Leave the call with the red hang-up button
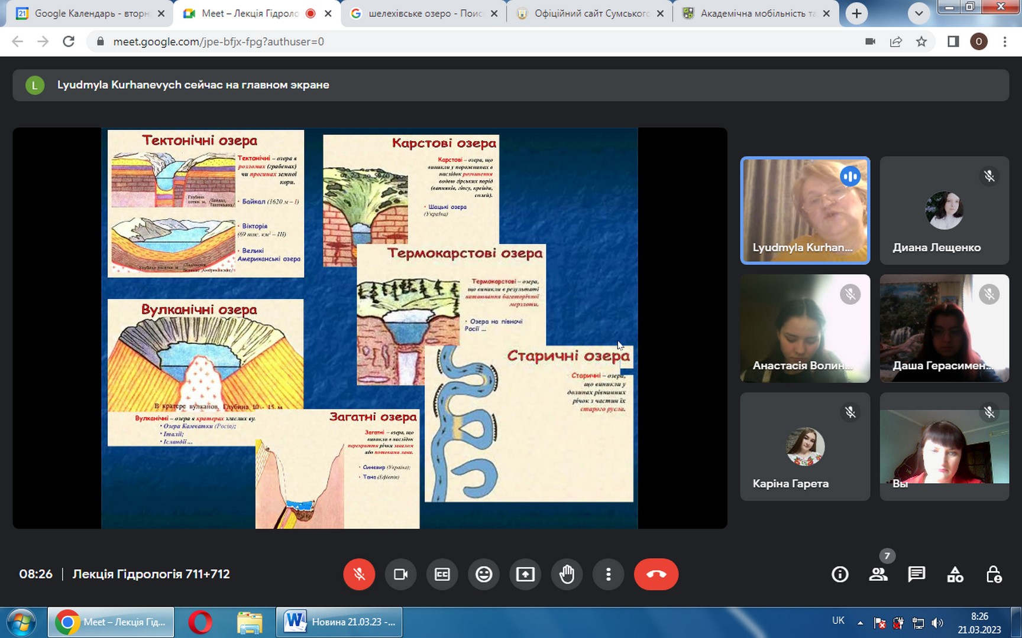 (x=656, y=574)
